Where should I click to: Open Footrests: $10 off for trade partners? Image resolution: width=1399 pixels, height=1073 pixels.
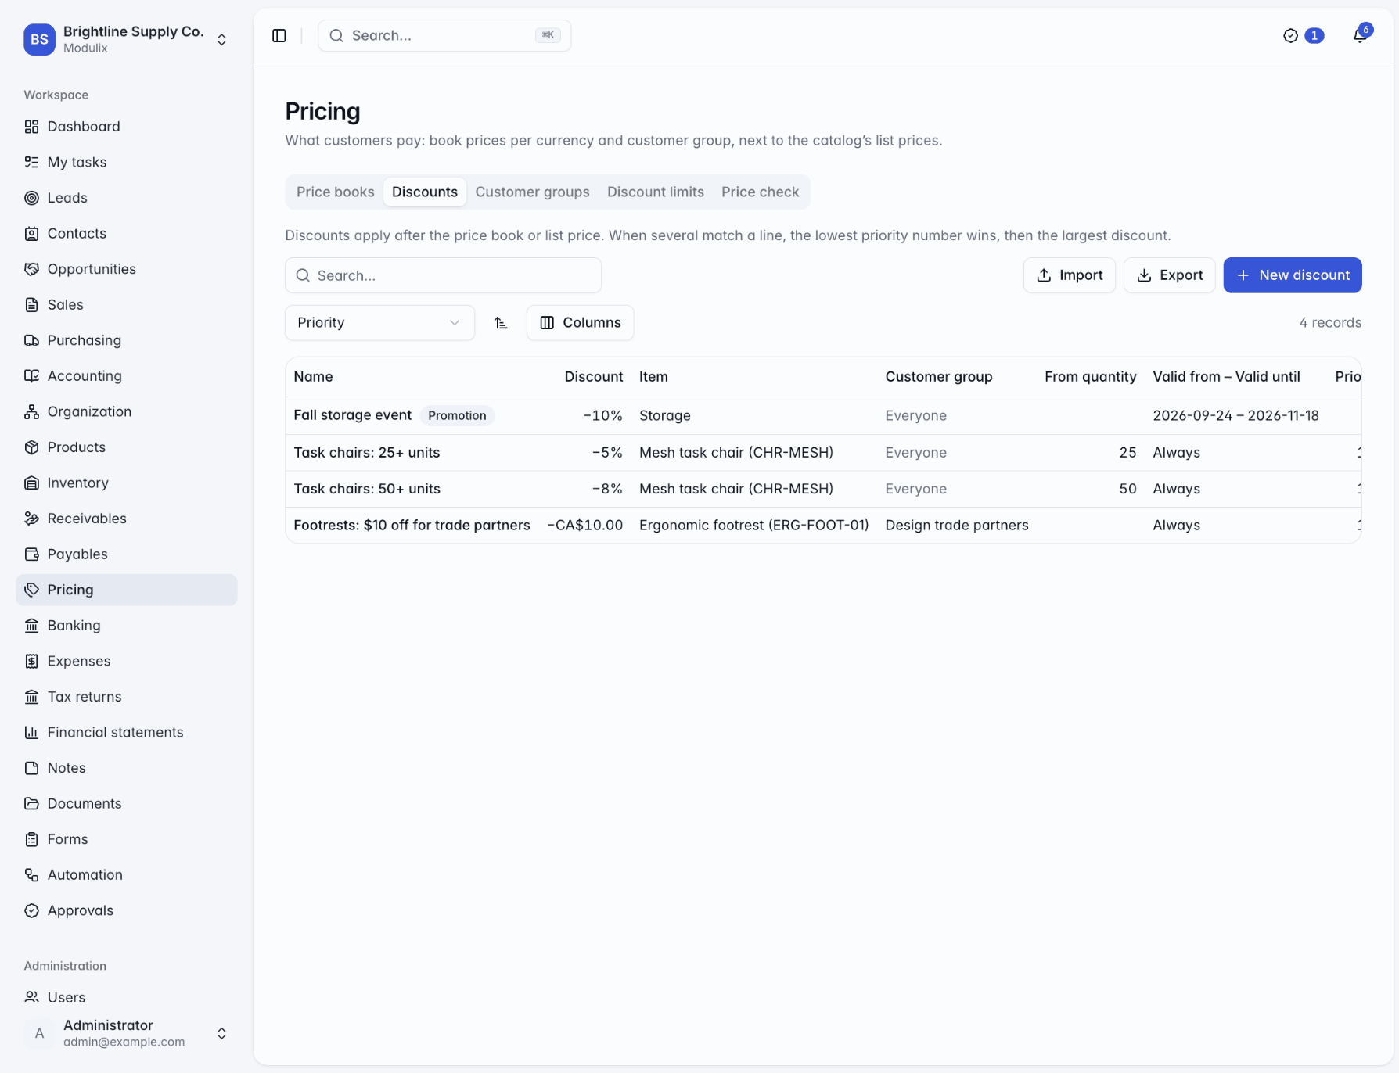pos(823,525)
